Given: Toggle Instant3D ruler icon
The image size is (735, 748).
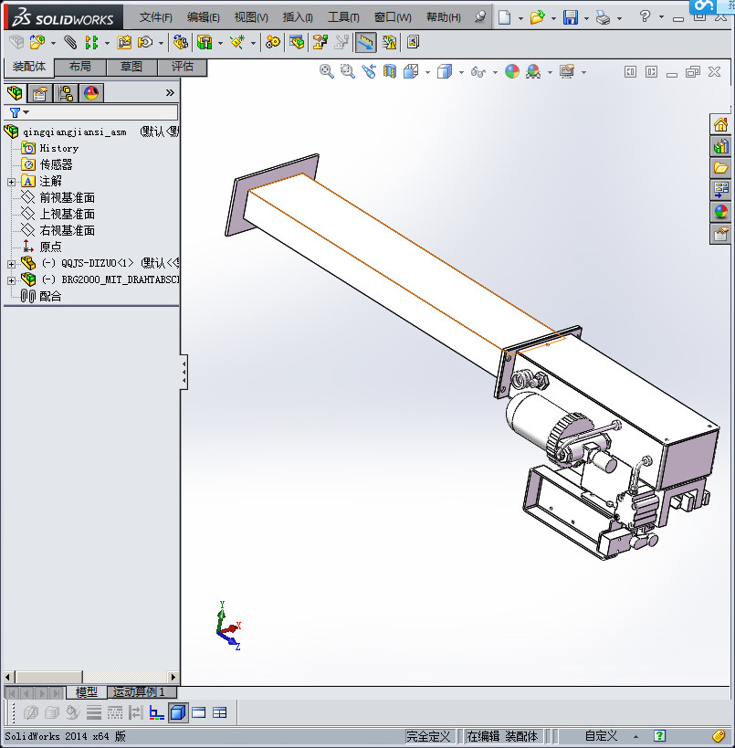Looking at the screenshot, I should click(x=366, y=42).
